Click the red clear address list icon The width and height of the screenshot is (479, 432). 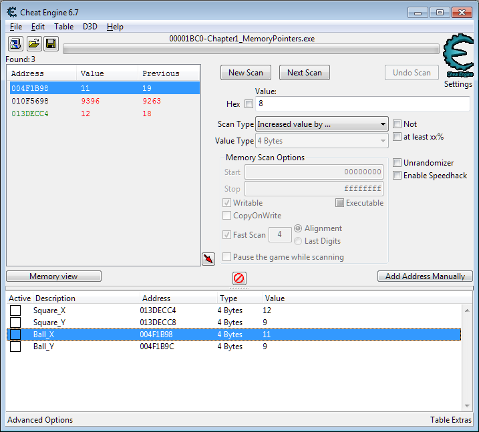point(239,278)
